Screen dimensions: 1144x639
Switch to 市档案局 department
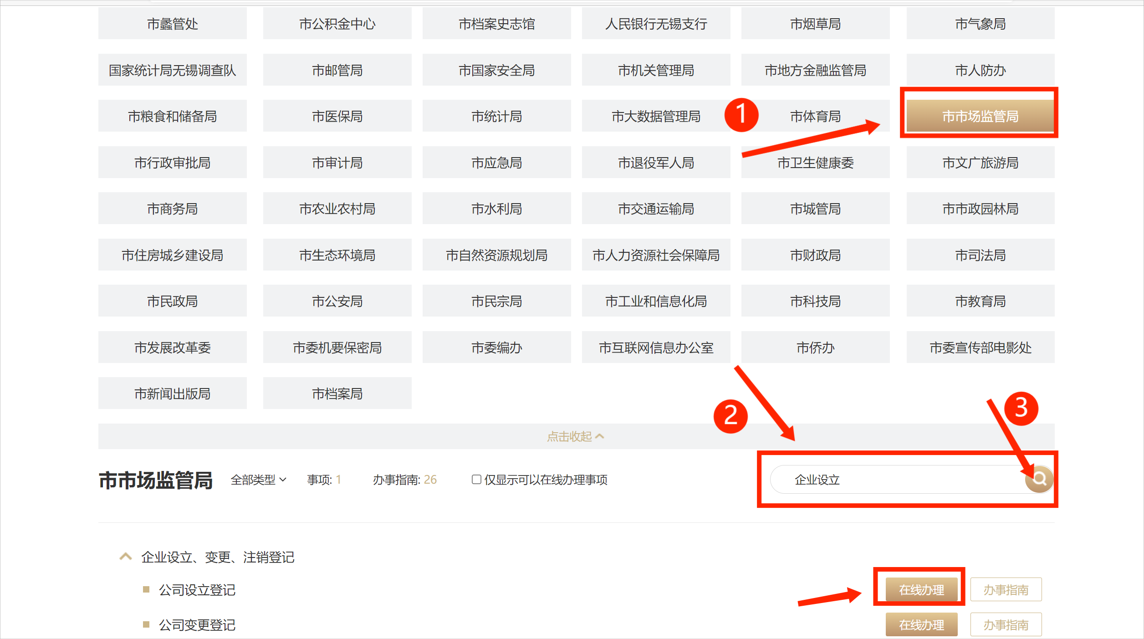point(337,394)
